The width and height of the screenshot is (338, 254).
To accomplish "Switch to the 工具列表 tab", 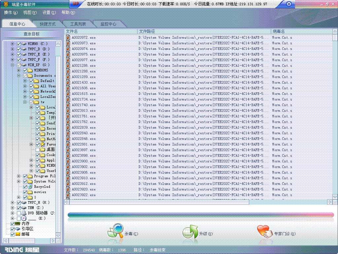I will point(78,24).
